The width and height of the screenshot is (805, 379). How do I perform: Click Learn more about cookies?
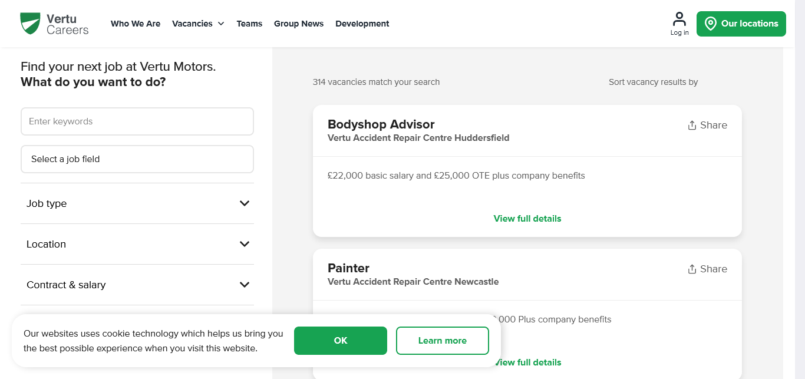443,341
